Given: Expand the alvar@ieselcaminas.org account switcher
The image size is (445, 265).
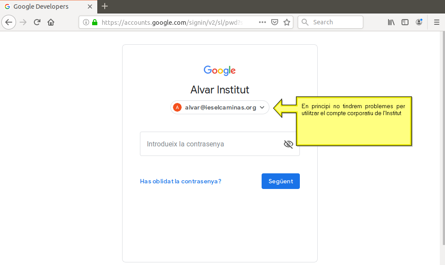Looking at the screenshot, I should pyautogui.click(x=220, y=107).
